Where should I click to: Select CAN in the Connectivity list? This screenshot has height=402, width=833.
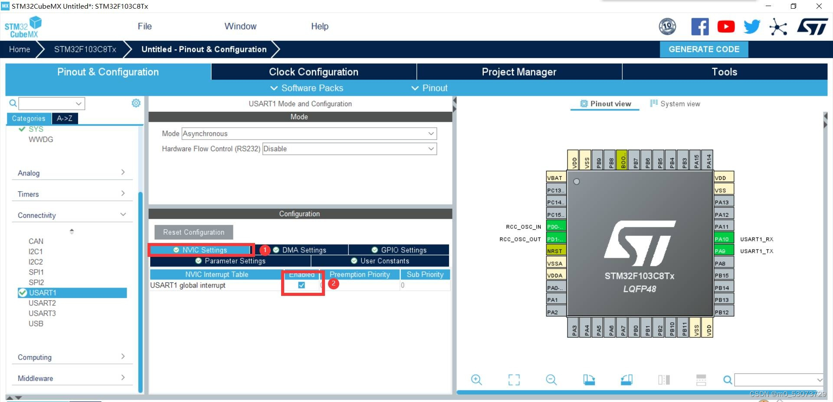pos(36,241)
